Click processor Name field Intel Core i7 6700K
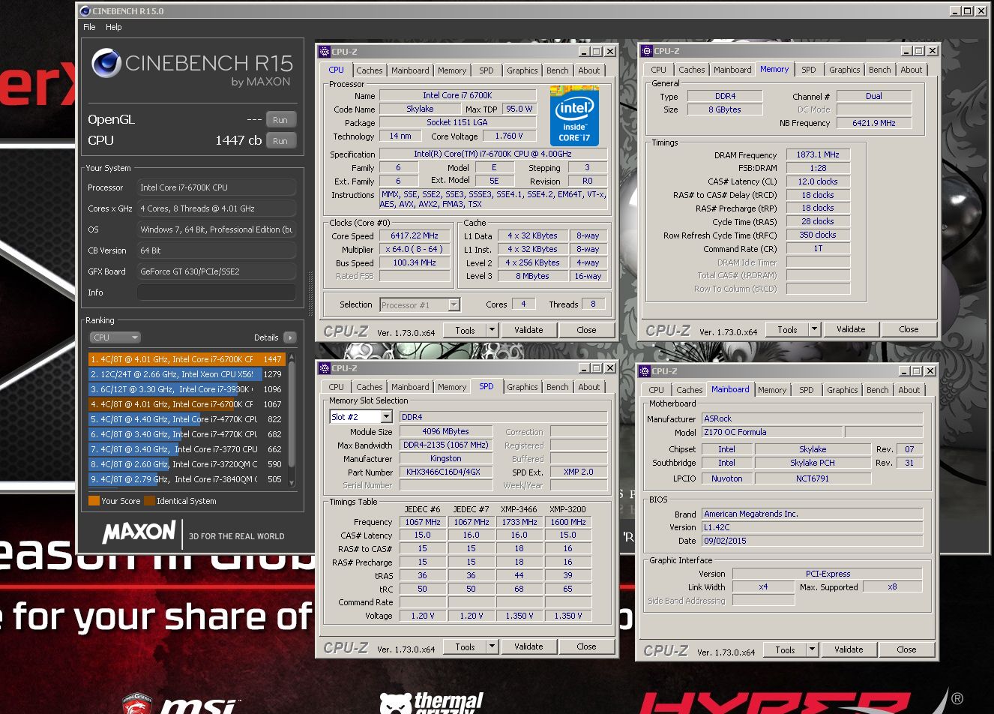 point(457,95)
